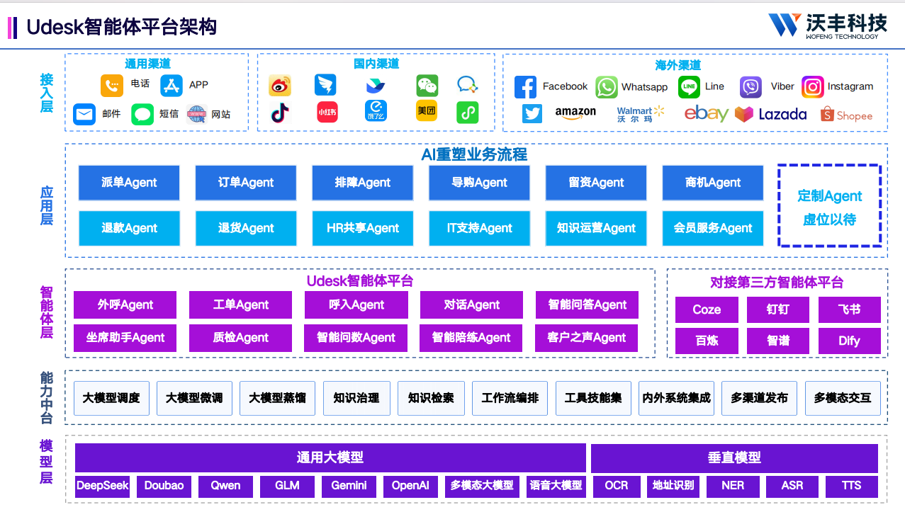Image resolution: width=905 pixels, height=512 pixels.
Task: Select the purple Viber icon
Action: [751, 87]
